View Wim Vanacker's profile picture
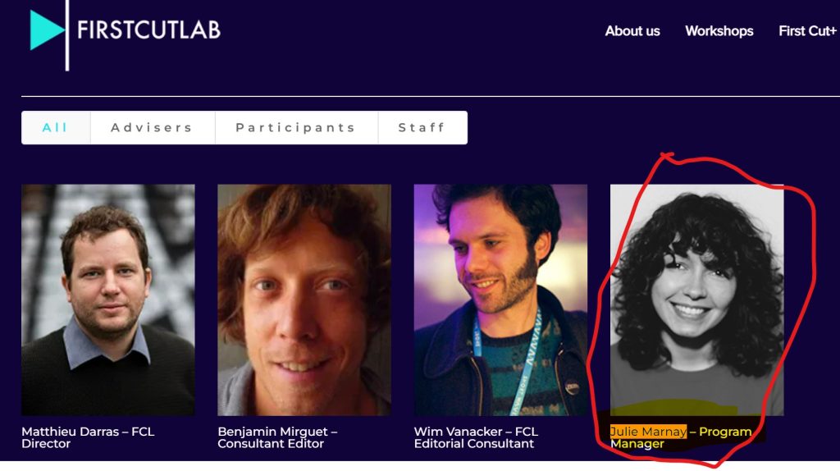The width and height of the screenshot is (840, 471). click(500, 300)
